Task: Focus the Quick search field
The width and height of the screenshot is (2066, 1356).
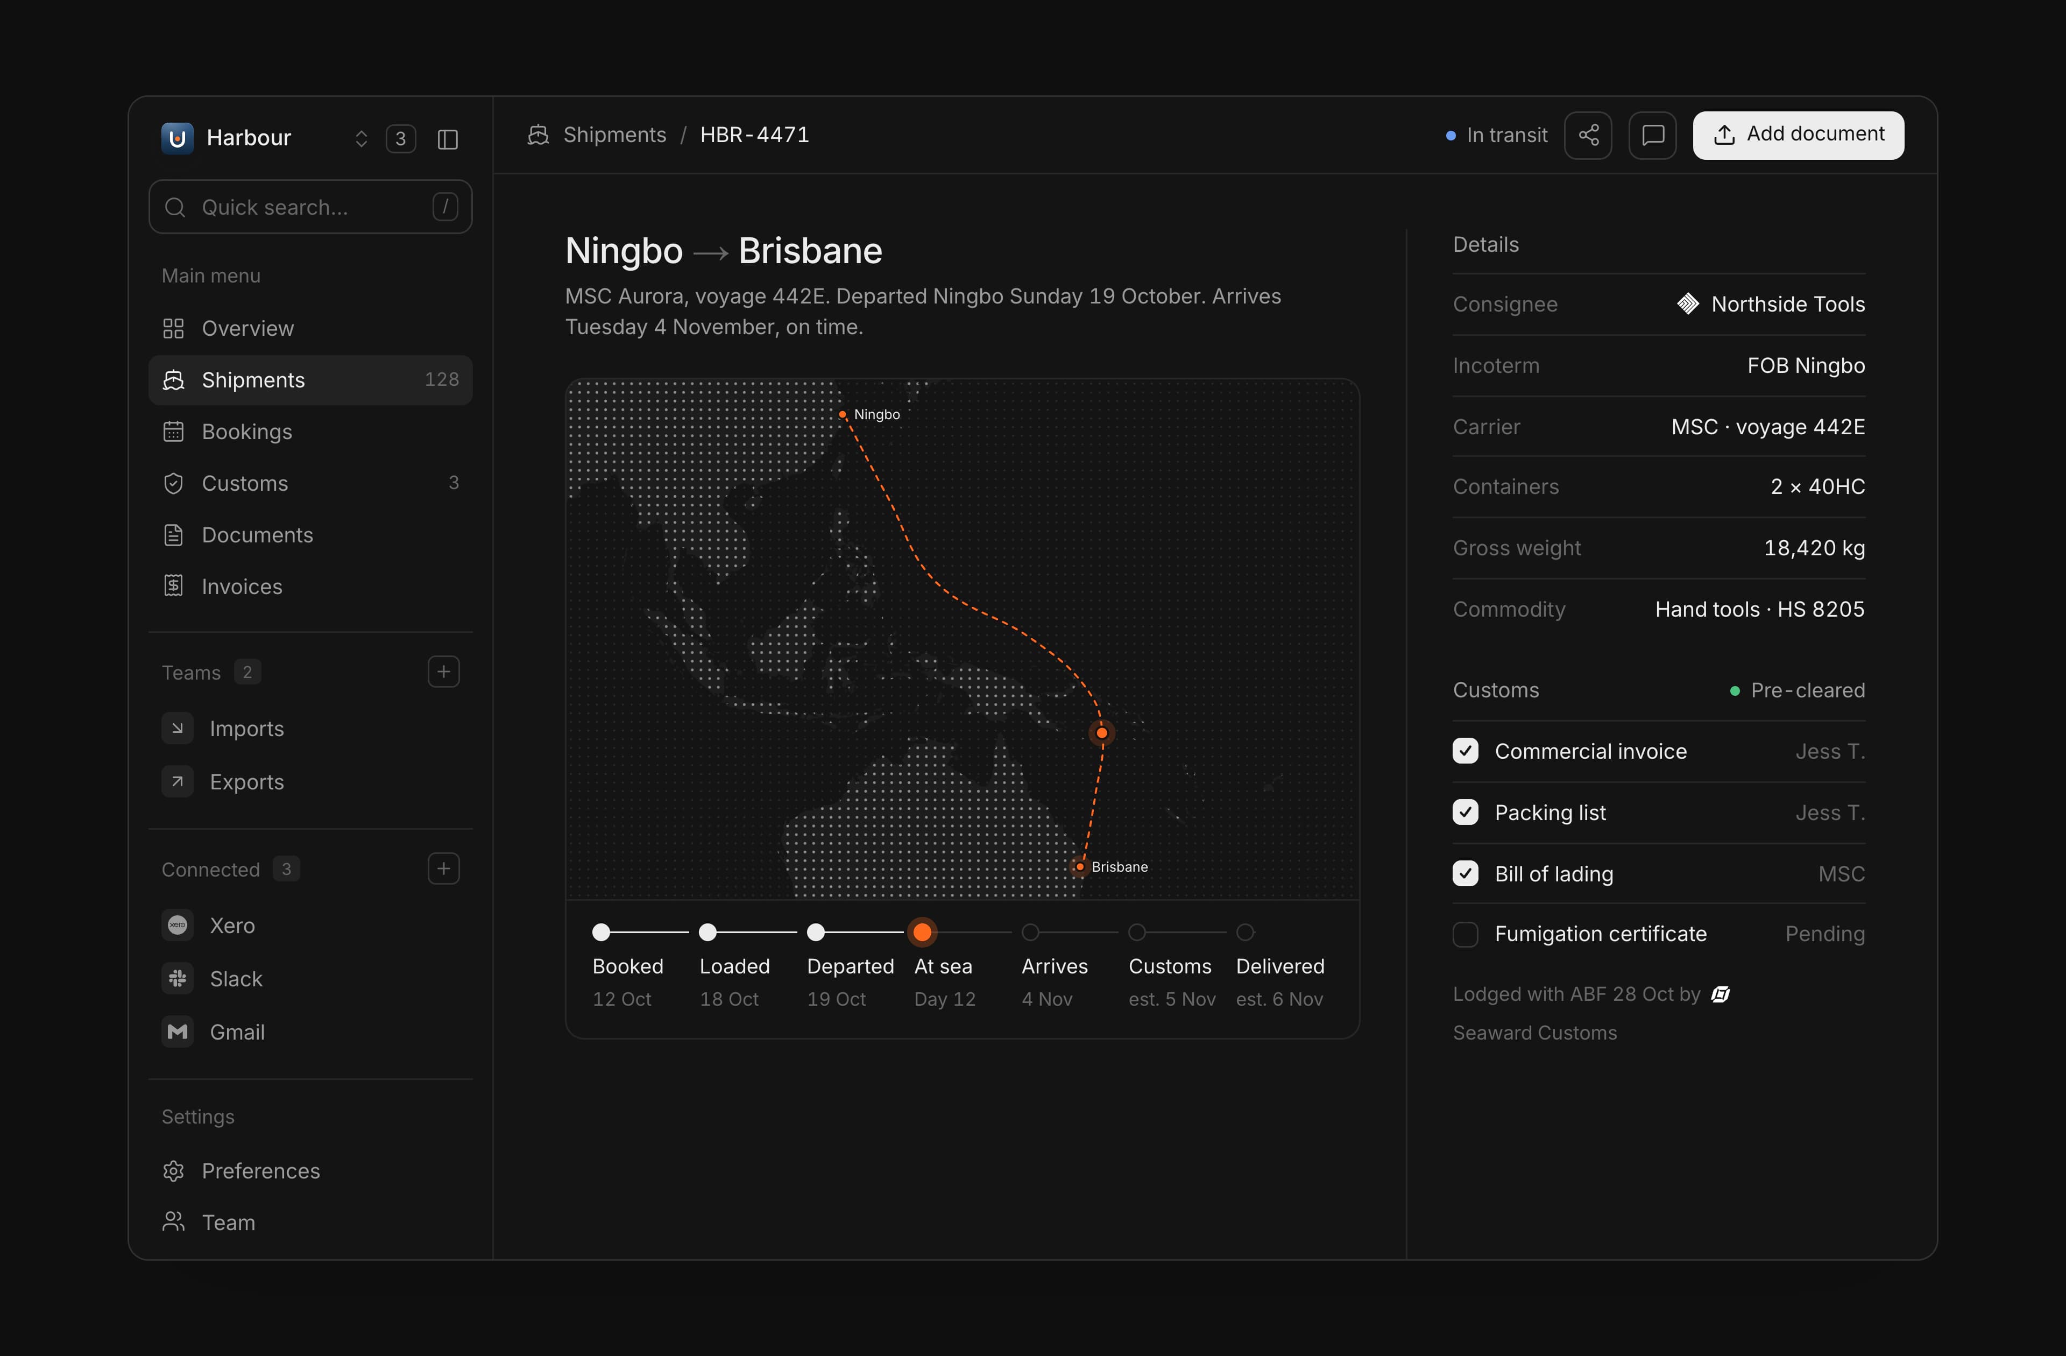Action: pos(311,208)
